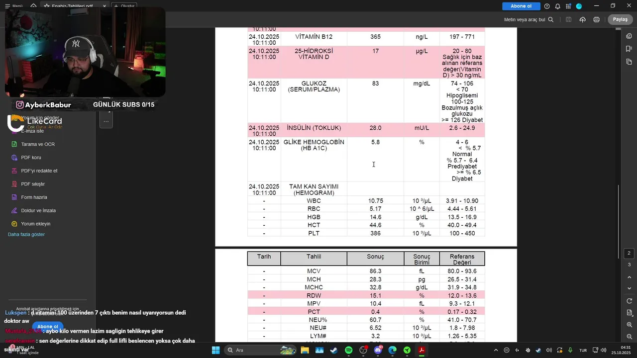Rotate the page with the circular arrow icon

[x=629, y=301]
